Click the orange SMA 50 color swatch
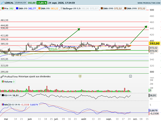 39,8
